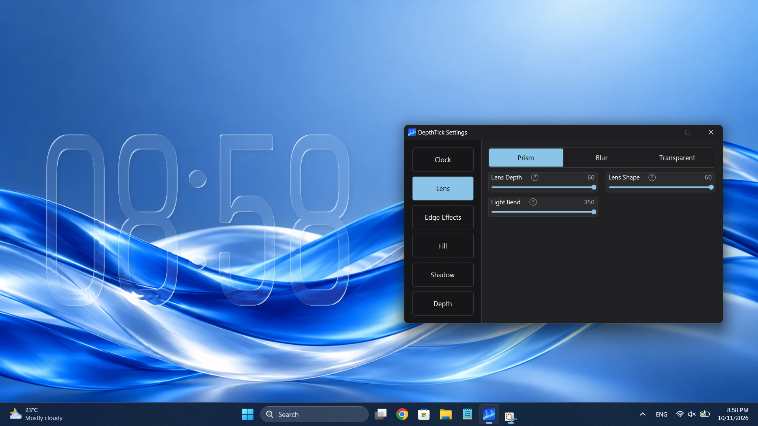The image size is (758, 426).
Task: Open Task View from the taskbar
Action: tap(381, 414)
